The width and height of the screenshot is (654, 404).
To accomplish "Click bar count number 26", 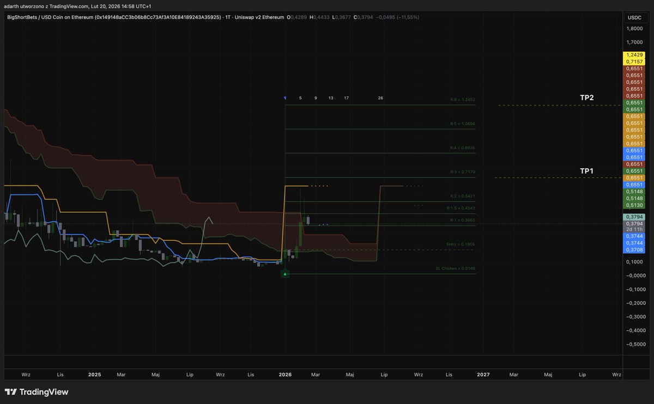I will (x=380, y=98).
